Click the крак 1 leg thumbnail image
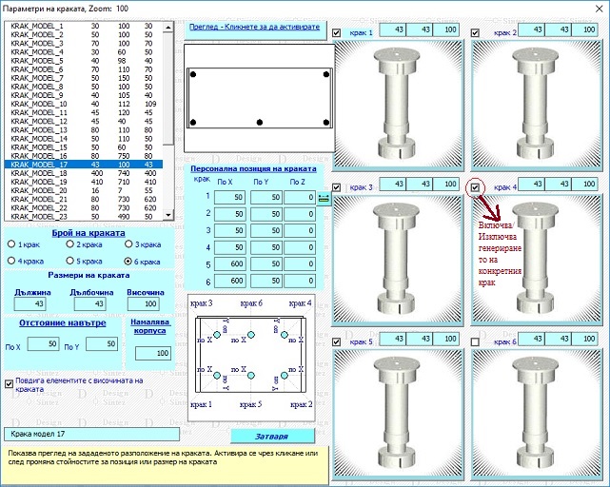The width and height of the screenshot is (610, 487). coord(398,105)
